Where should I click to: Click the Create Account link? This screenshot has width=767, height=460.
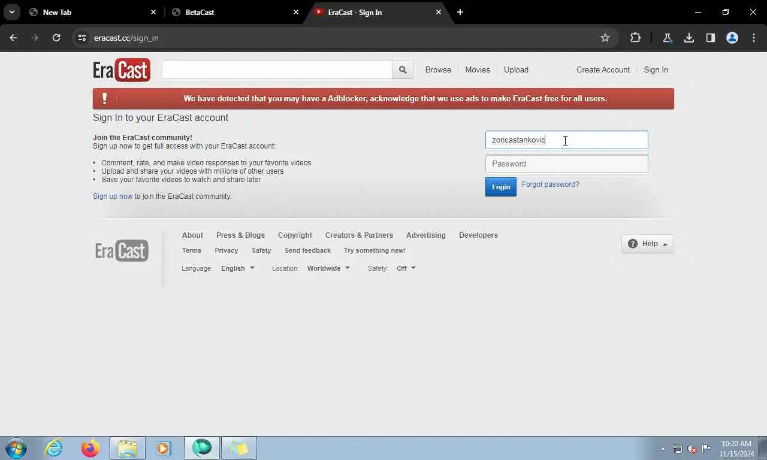click(603, 69)
